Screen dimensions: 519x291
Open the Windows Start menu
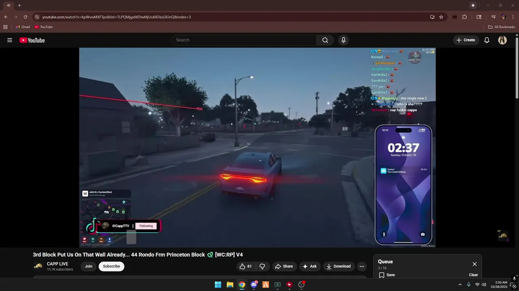coord(218,285)
